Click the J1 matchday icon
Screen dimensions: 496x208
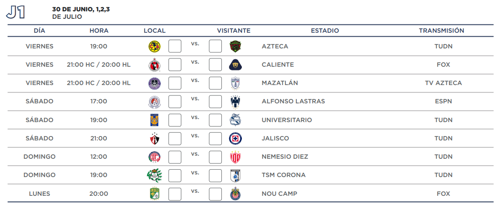point(15,13)
